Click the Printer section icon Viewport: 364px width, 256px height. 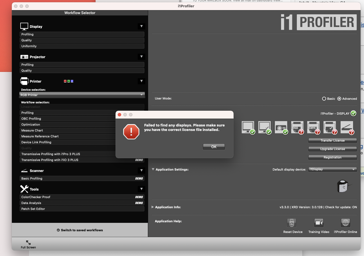pyautogui.click(x=24, y=81)
